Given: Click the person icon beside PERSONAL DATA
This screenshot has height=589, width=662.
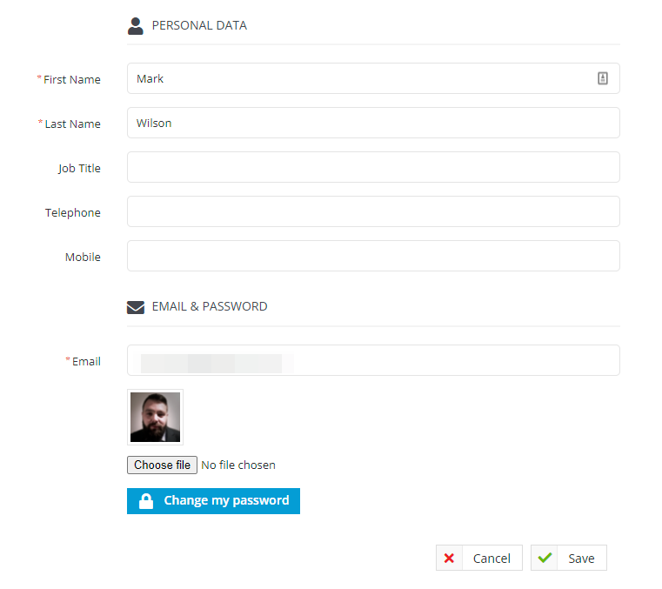Looking at the screenshot, I should [135, 26].
